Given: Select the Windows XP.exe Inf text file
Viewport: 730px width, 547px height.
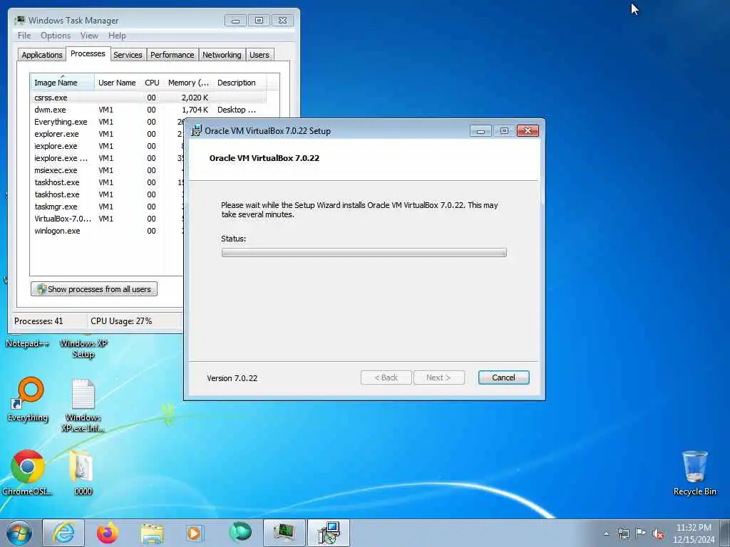Looking at the screenshot, I should tap(83, 405).
